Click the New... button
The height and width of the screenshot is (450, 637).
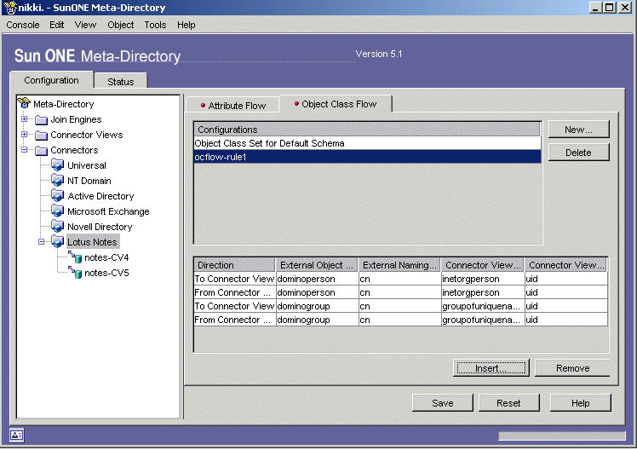[578, 130]
